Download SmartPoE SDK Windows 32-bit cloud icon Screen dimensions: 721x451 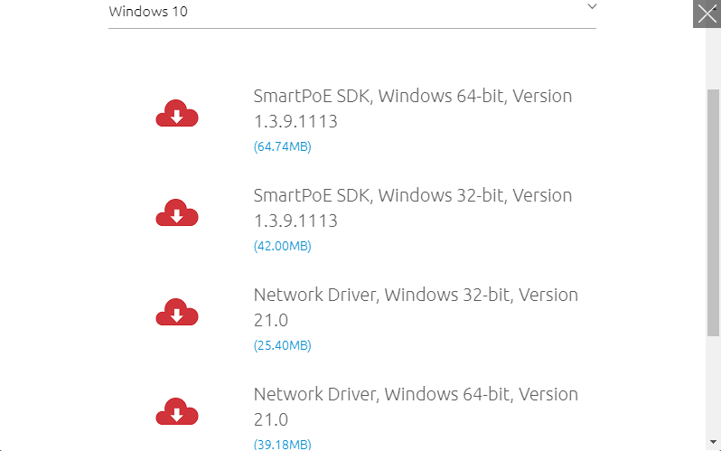[177, 212]
